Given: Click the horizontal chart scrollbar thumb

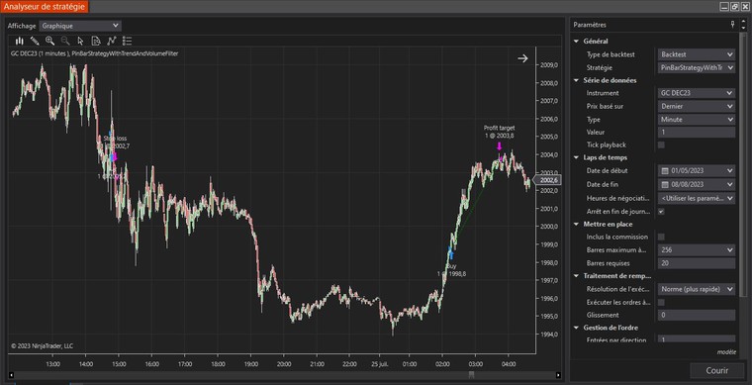Looking at the screenshot, I should (x=471, y=375).
